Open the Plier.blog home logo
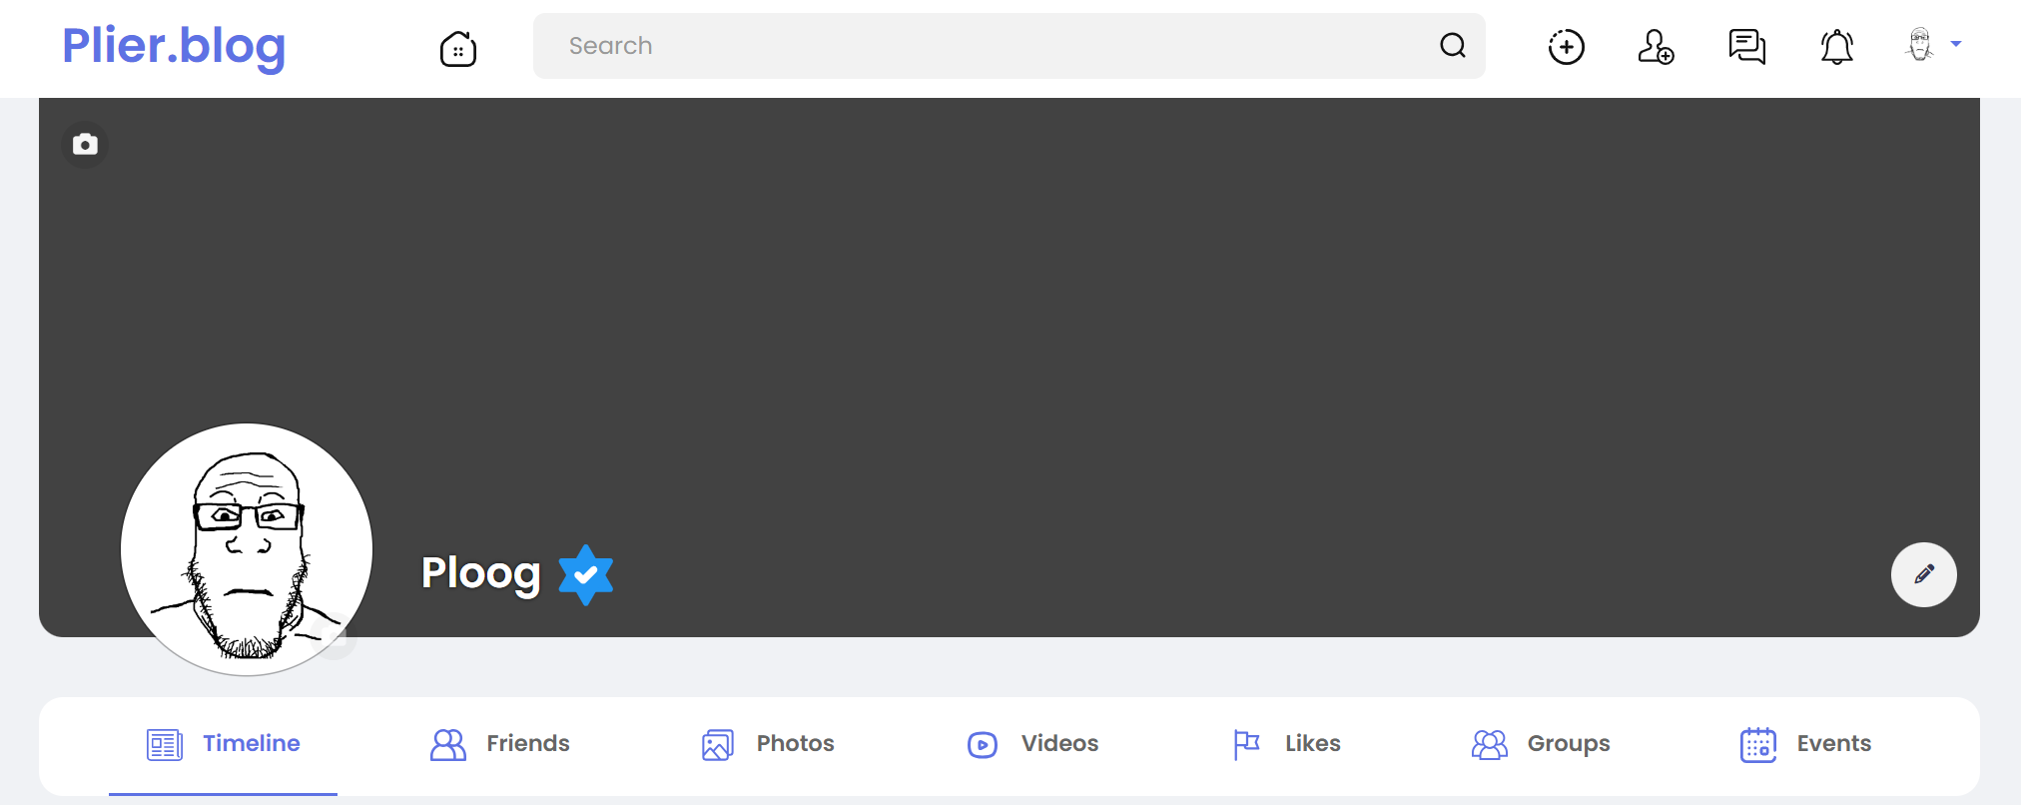Screen dimensions: 2021x805 (174, 47)
